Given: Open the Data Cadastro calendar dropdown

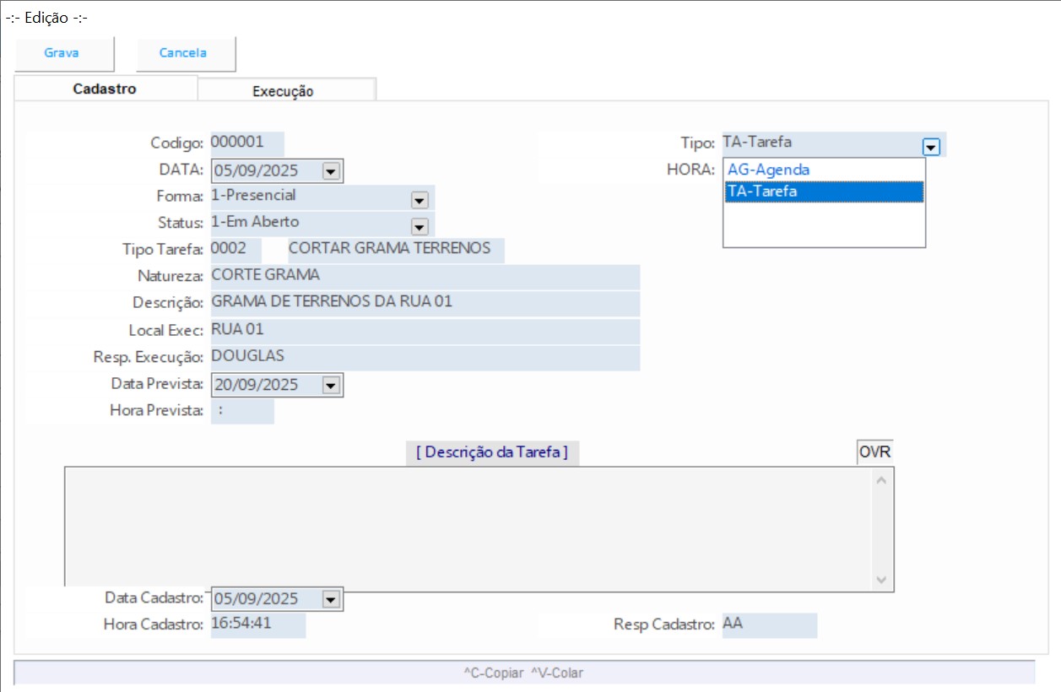Looking at the screenshot, I should click(331, 599).
